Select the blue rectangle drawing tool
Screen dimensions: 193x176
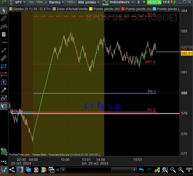point(4,66)
